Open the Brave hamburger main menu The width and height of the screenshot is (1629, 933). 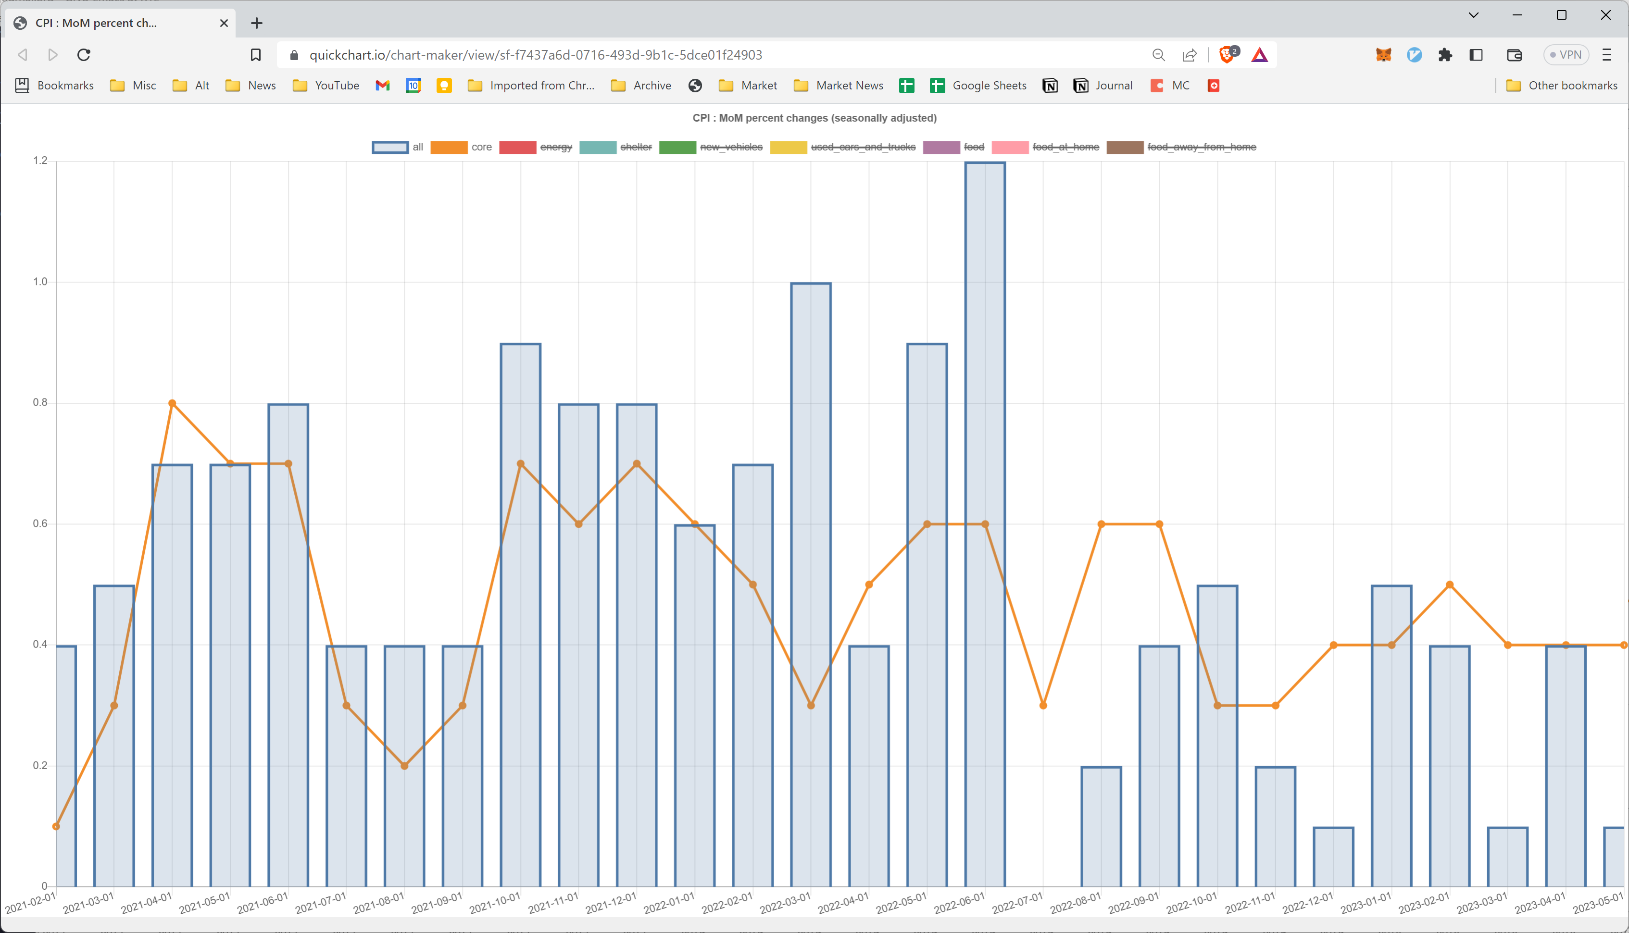[x=1606, y=55]
